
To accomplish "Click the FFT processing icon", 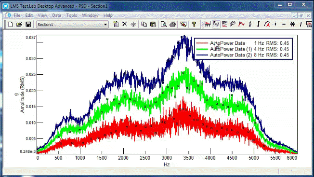I will point(208,24).
